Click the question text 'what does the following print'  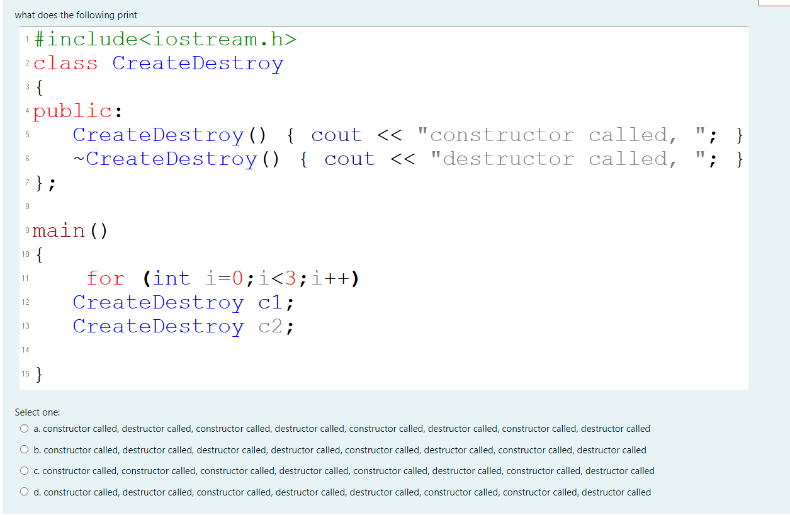[76, 15]
